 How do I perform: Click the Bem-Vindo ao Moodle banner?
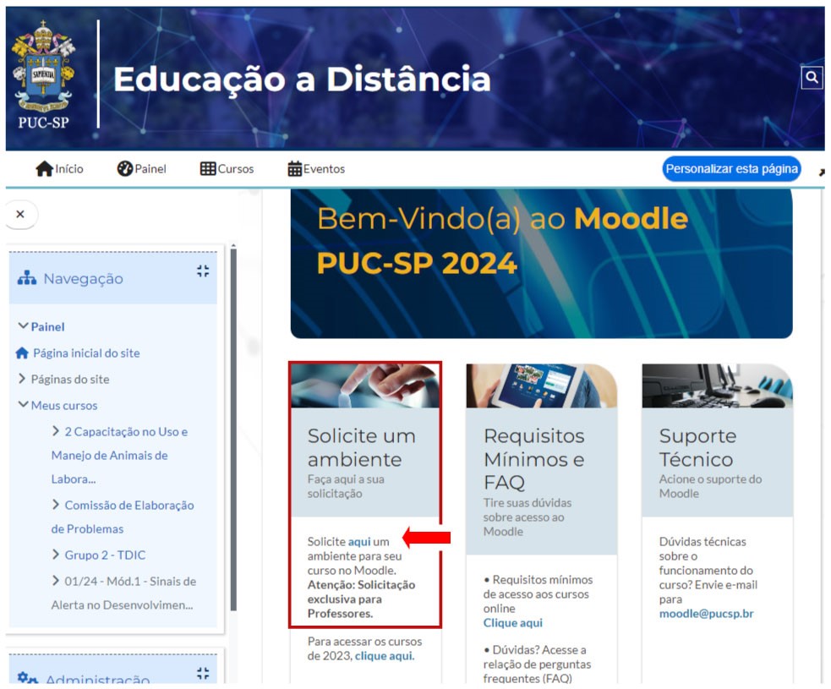[541, 264]
